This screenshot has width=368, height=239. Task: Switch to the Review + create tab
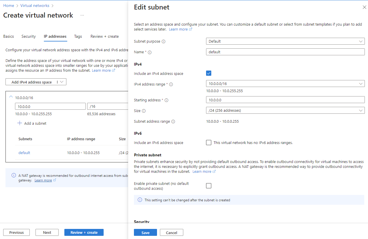tap(104, 36)
